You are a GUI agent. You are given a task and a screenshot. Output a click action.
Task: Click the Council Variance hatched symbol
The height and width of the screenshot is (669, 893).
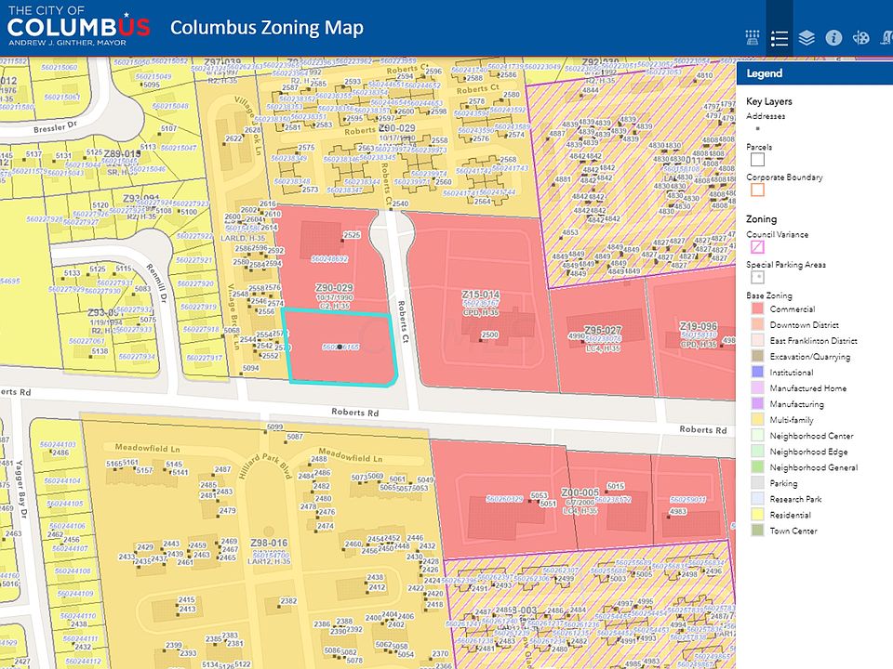[x=757, y=247]
